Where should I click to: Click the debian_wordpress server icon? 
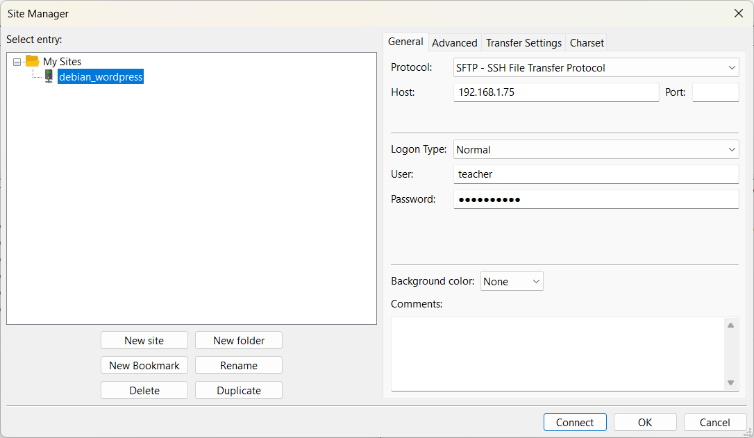49,76
